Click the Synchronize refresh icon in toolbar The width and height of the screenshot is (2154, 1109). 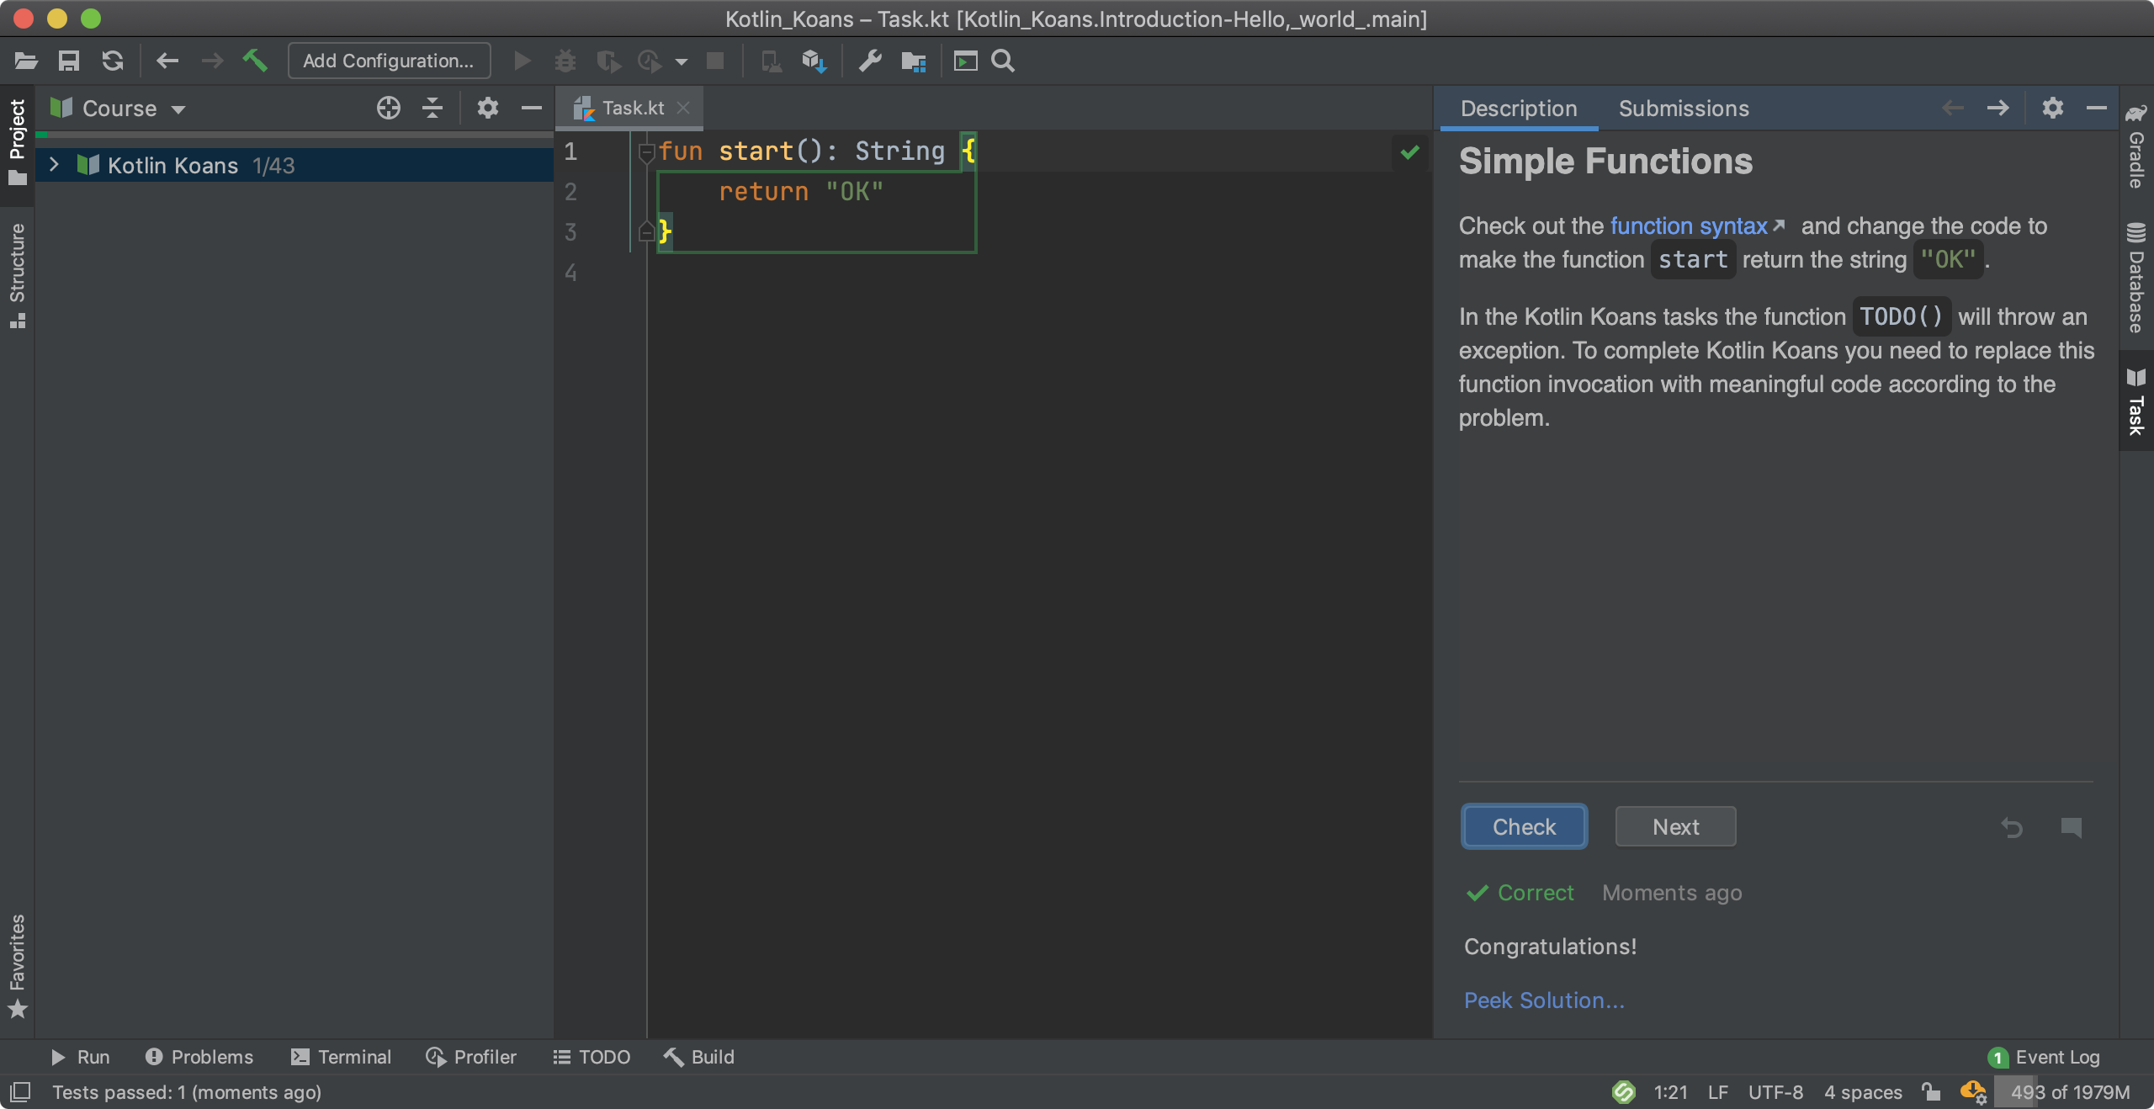(x=113, y=61)
